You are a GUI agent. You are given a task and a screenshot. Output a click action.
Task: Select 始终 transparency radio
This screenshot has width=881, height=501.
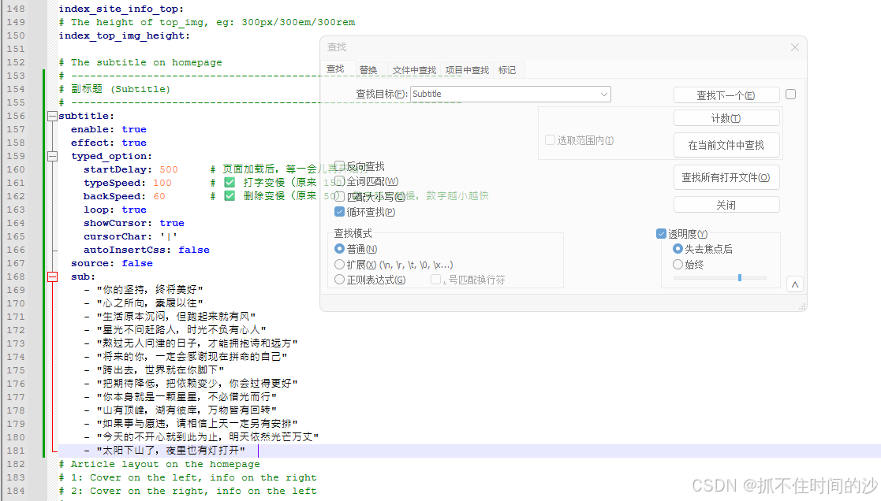[678, 264]
